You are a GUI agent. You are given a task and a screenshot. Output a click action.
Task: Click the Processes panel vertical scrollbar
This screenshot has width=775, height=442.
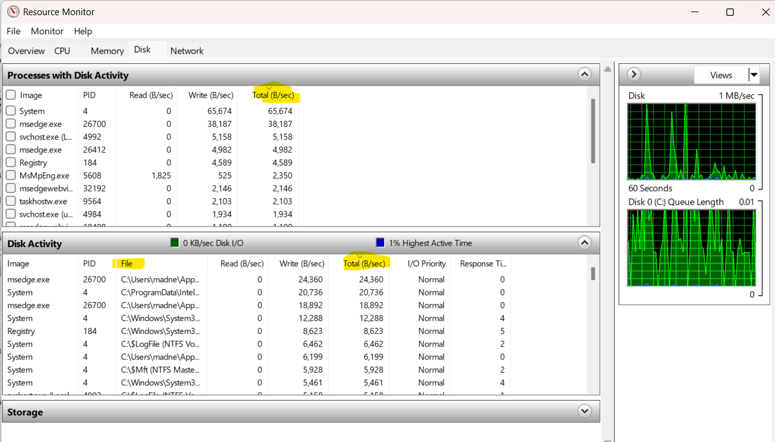593,131
